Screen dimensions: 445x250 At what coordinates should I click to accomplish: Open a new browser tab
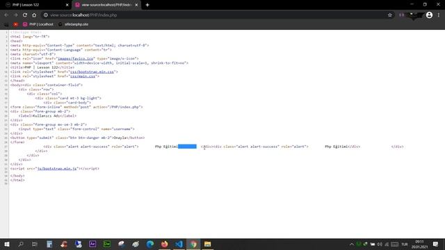[147, 5]
